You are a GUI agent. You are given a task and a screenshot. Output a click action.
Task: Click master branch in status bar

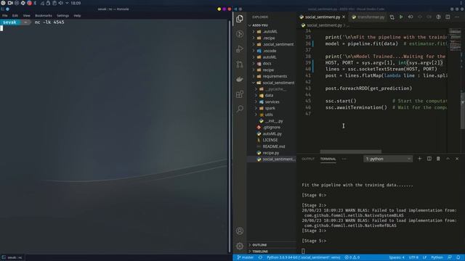[245, 257]
